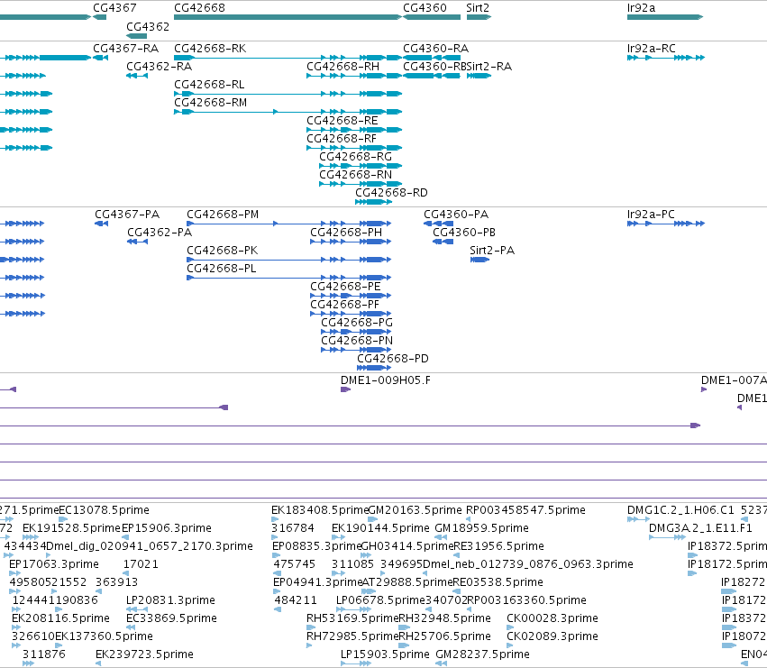Click the CG4360-RA transcript label

pos(436,49)
